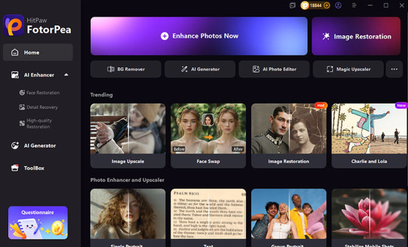408x247 pixels.
Task: Collapse the AI Enhancer section arrow
Action: 66,75
